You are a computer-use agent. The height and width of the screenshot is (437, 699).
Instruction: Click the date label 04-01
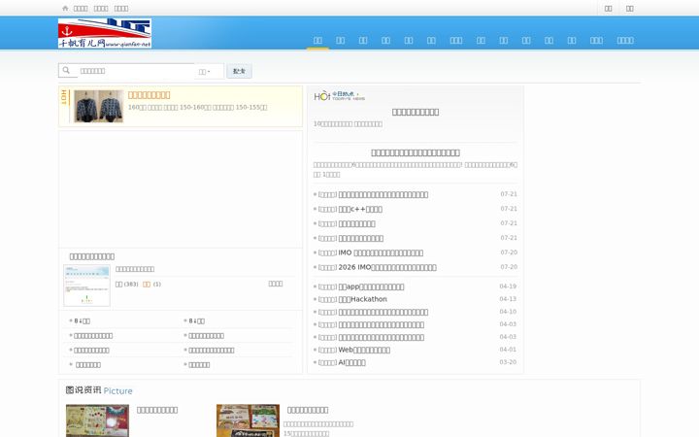[508, 350]
